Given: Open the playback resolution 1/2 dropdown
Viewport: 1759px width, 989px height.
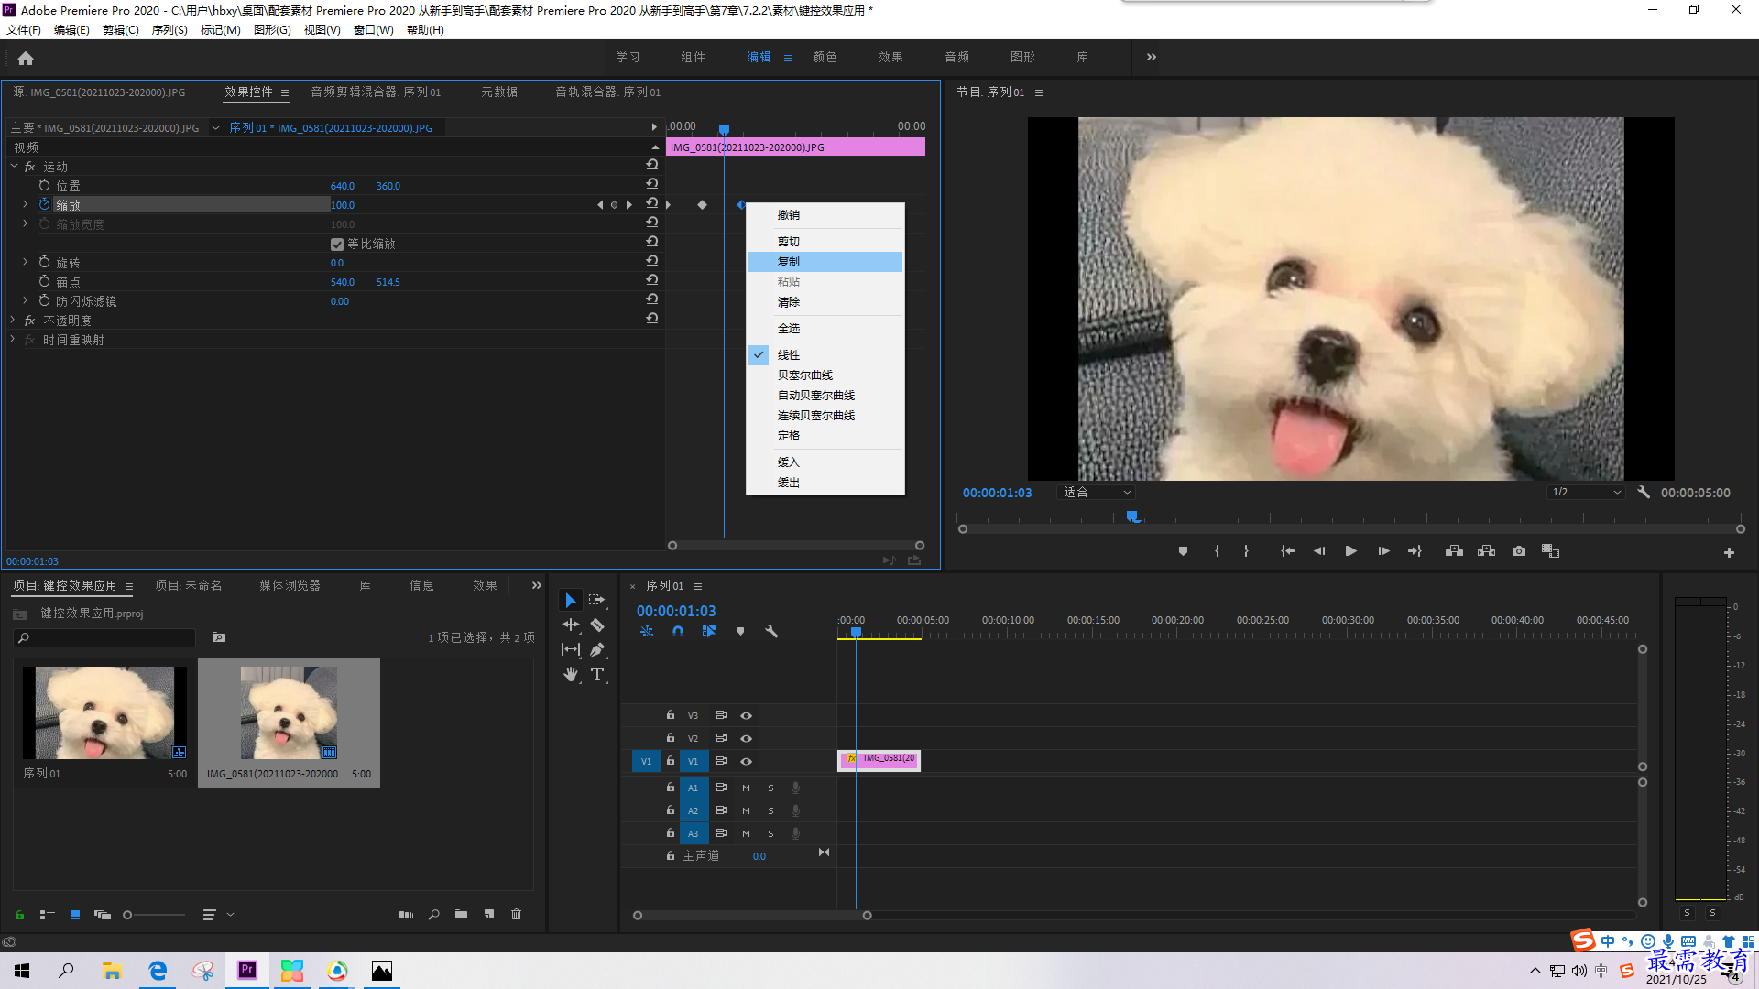Looking at the screenshot, I should (x=1586, y=493).
